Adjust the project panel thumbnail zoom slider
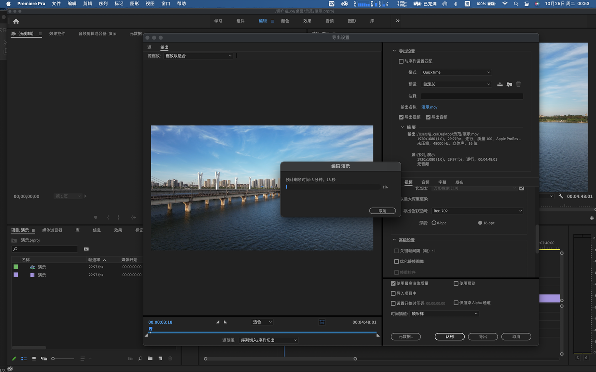596x372 pixels. click(x=53, y=359)
